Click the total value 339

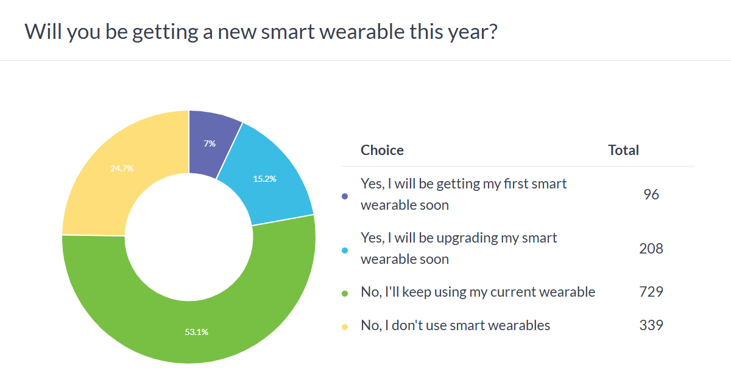(651, 326)
